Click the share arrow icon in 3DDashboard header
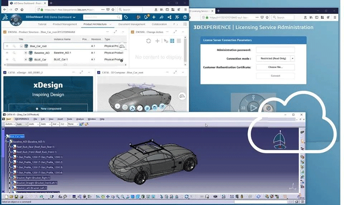This screenshot has height=205, width=344. pyautogui.click(x=162, y=17)
